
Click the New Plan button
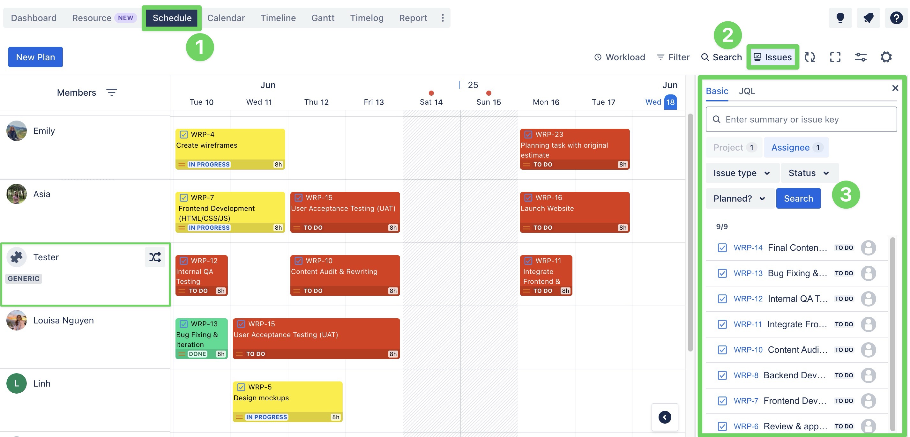[35, 57]
